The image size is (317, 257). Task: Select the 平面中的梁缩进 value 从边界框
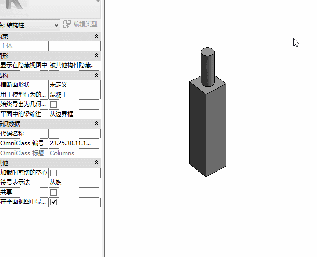pyautogui.click(x=75, y=114)
